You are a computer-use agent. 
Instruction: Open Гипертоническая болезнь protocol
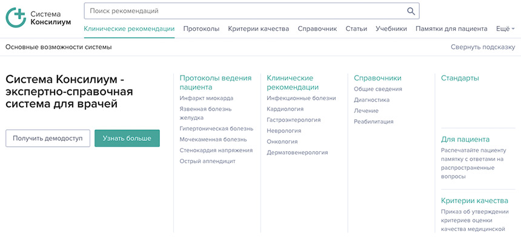216,129
